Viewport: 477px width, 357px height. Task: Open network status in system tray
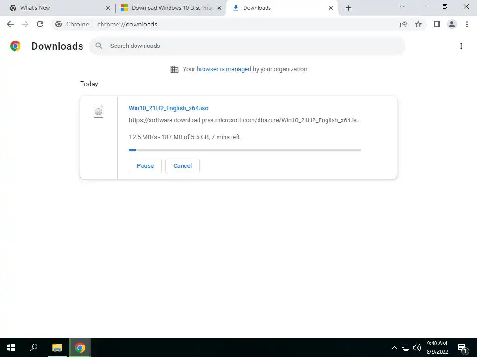coord(406,348)
